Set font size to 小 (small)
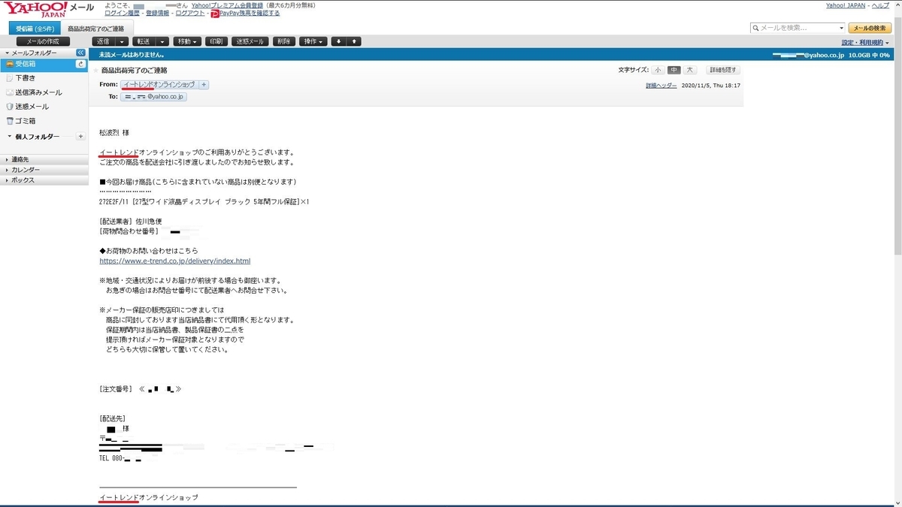The image size is (902, 507). tap(658, 70)
